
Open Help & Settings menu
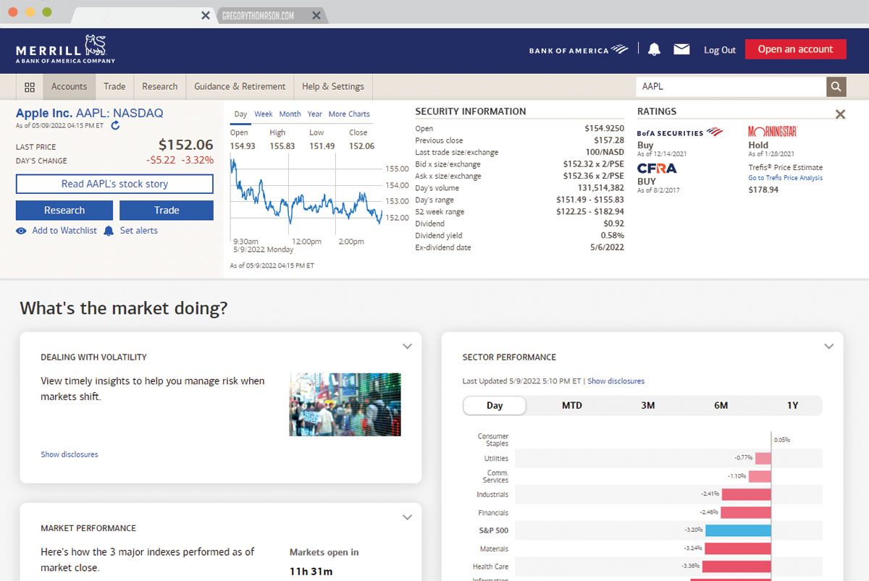(333, 87)
